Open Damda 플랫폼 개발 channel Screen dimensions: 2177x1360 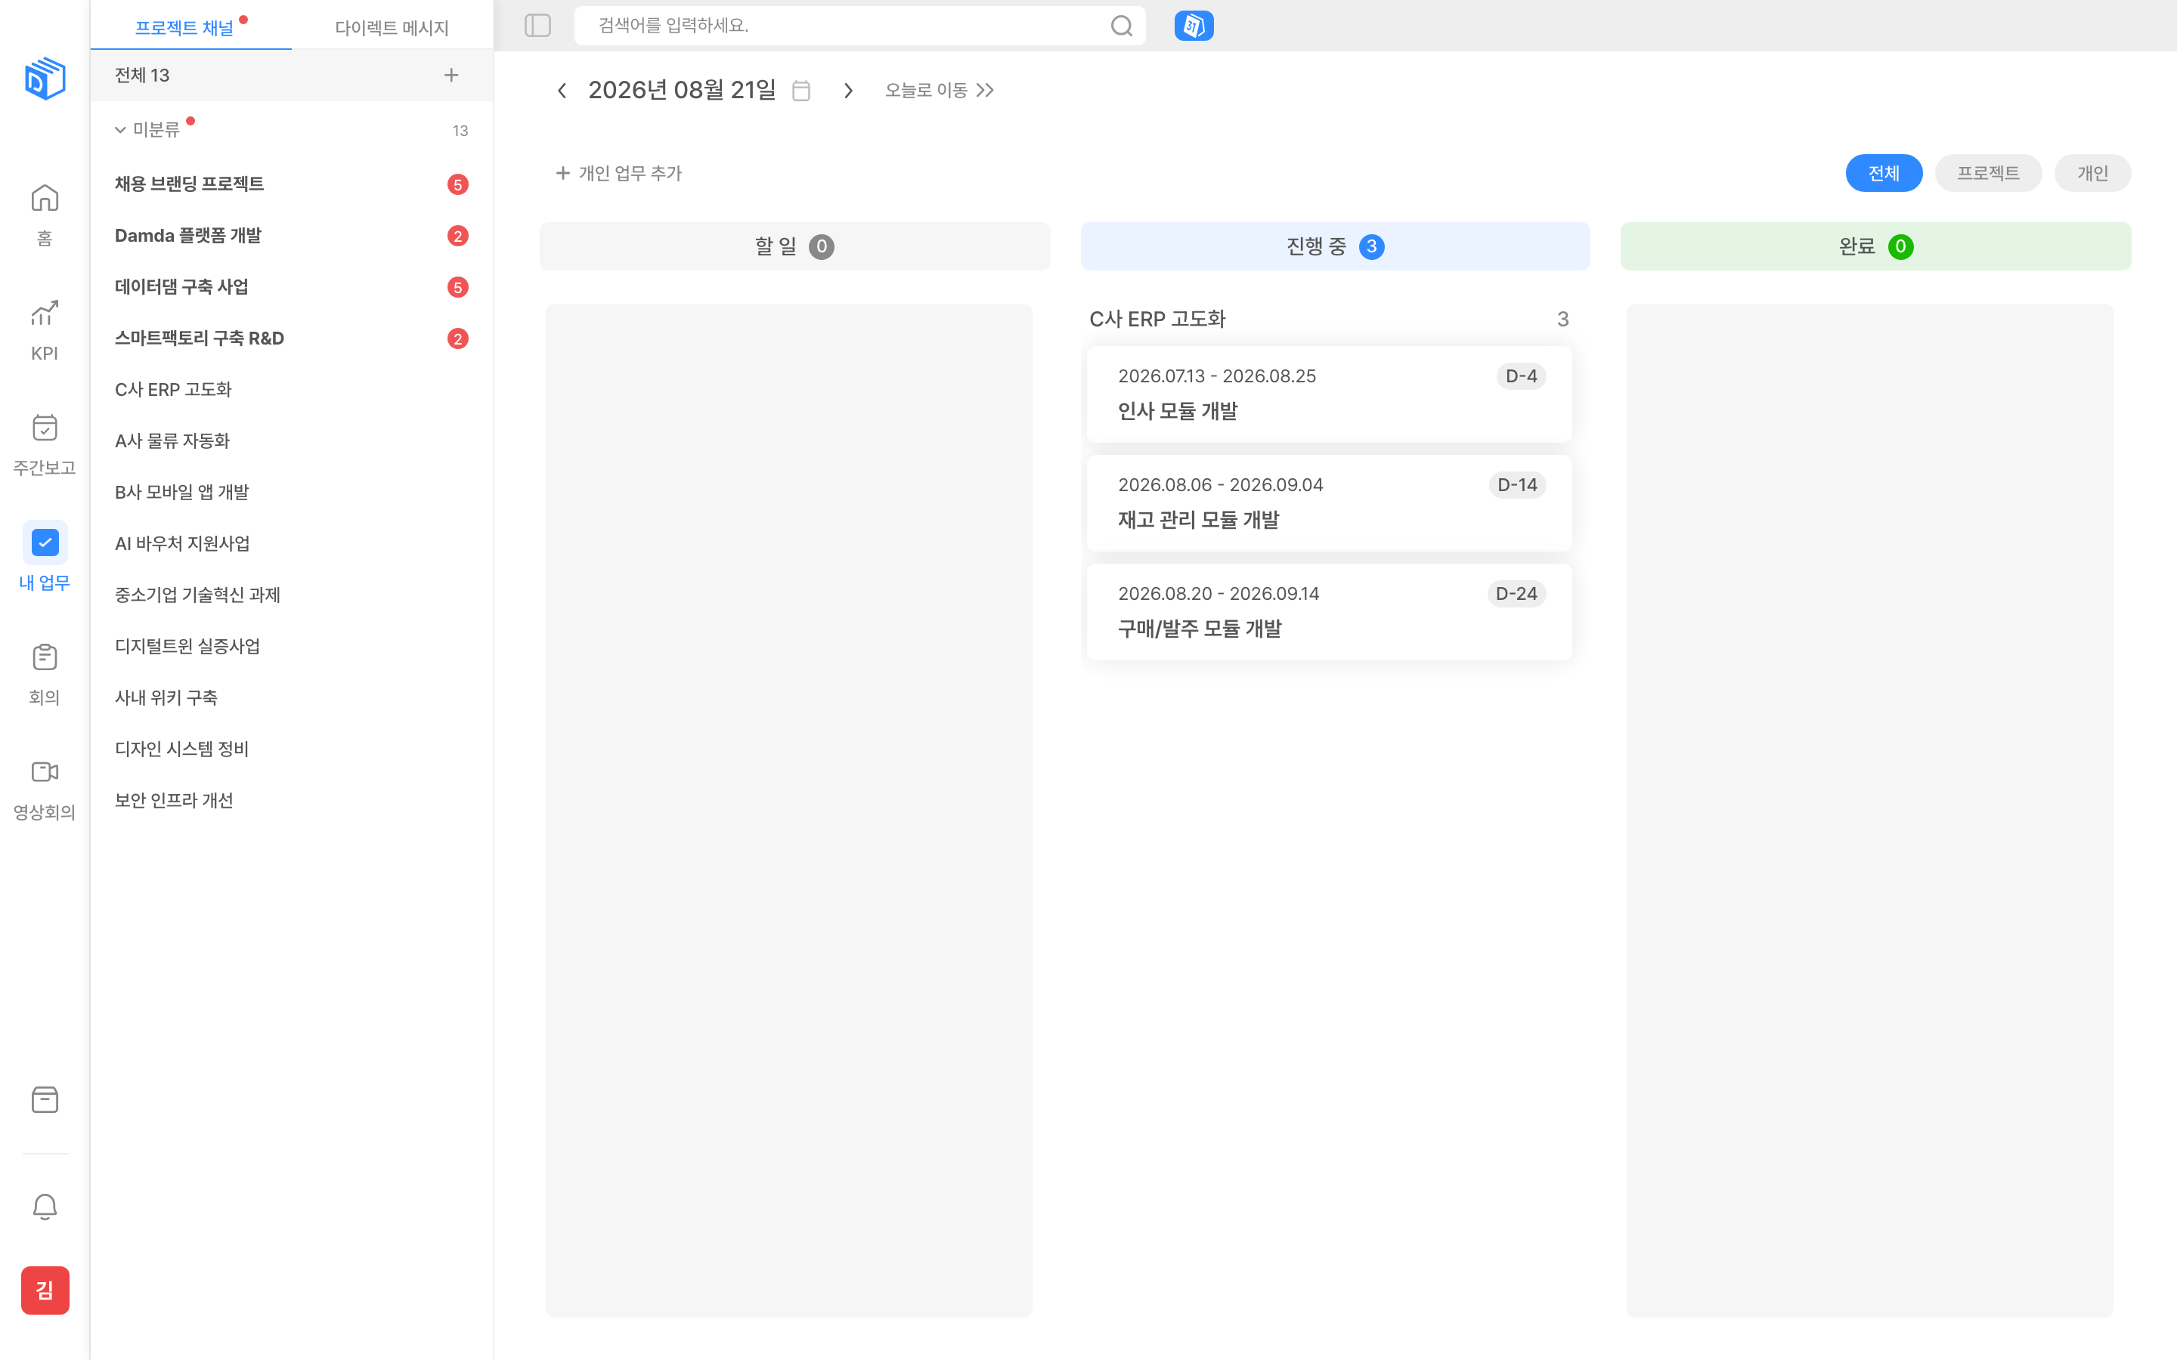(292, 235)
